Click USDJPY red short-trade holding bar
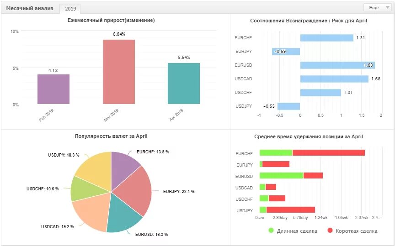Image resolution: width=395 pixels, height=246 pixels. tap(290, 209)
